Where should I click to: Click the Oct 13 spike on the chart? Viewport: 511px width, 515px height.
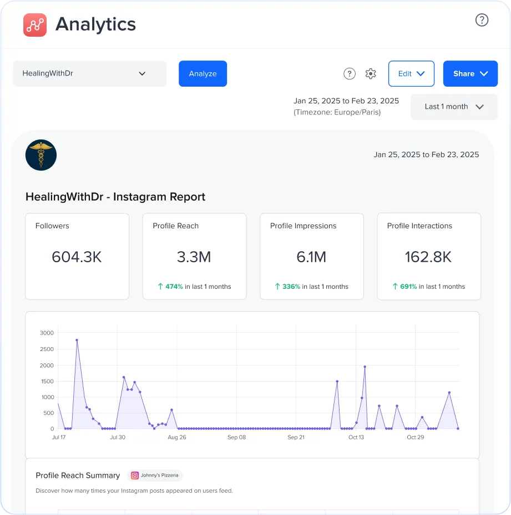click(365, 367)
